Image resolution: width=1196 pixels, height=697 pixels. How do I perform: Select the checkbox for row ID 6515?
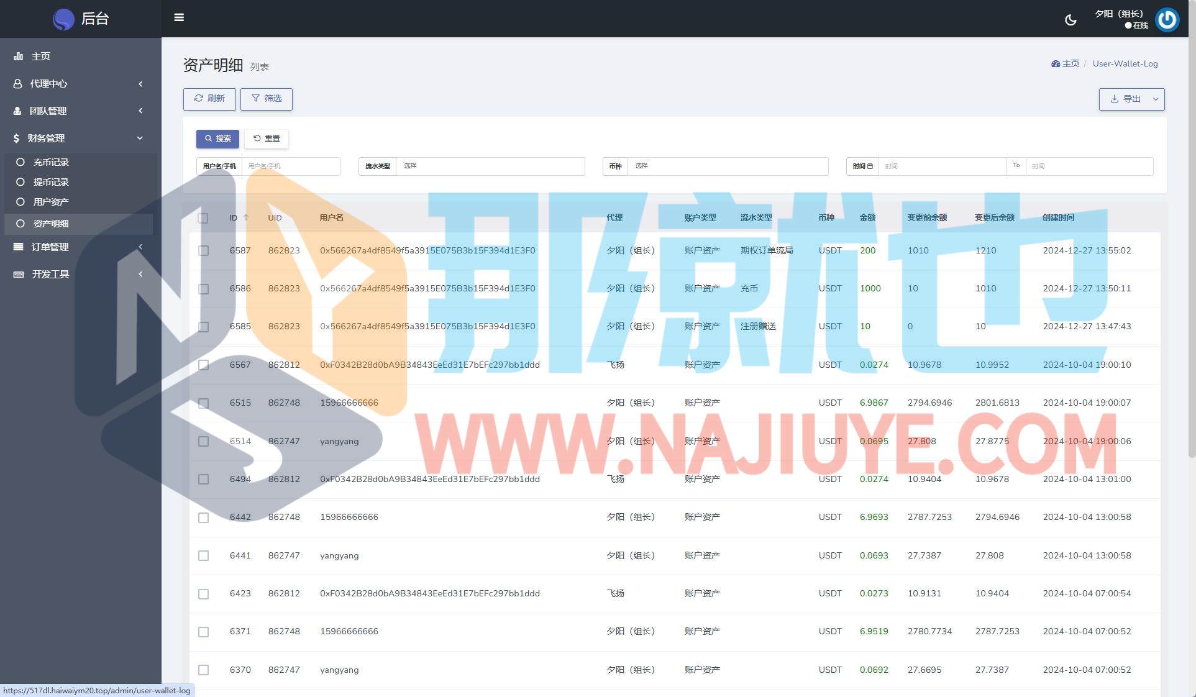[203, 403]
